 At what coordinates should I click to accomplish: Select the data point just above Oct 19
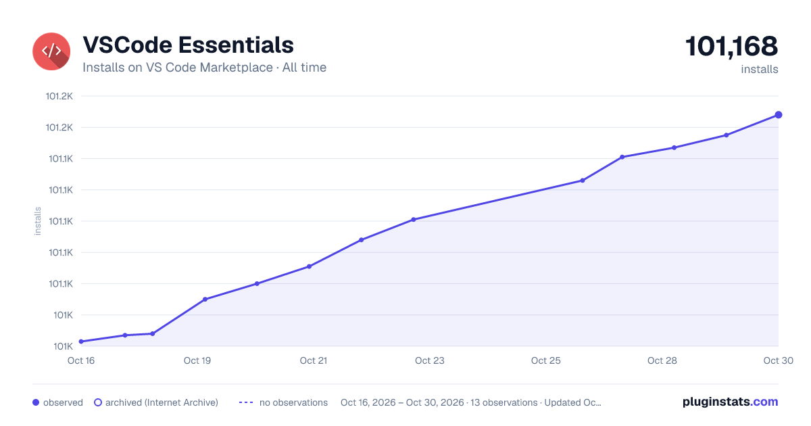[205, 300]
